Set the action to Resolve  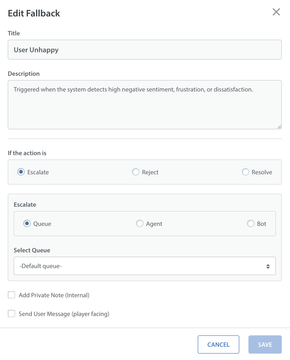click(245, 172)
